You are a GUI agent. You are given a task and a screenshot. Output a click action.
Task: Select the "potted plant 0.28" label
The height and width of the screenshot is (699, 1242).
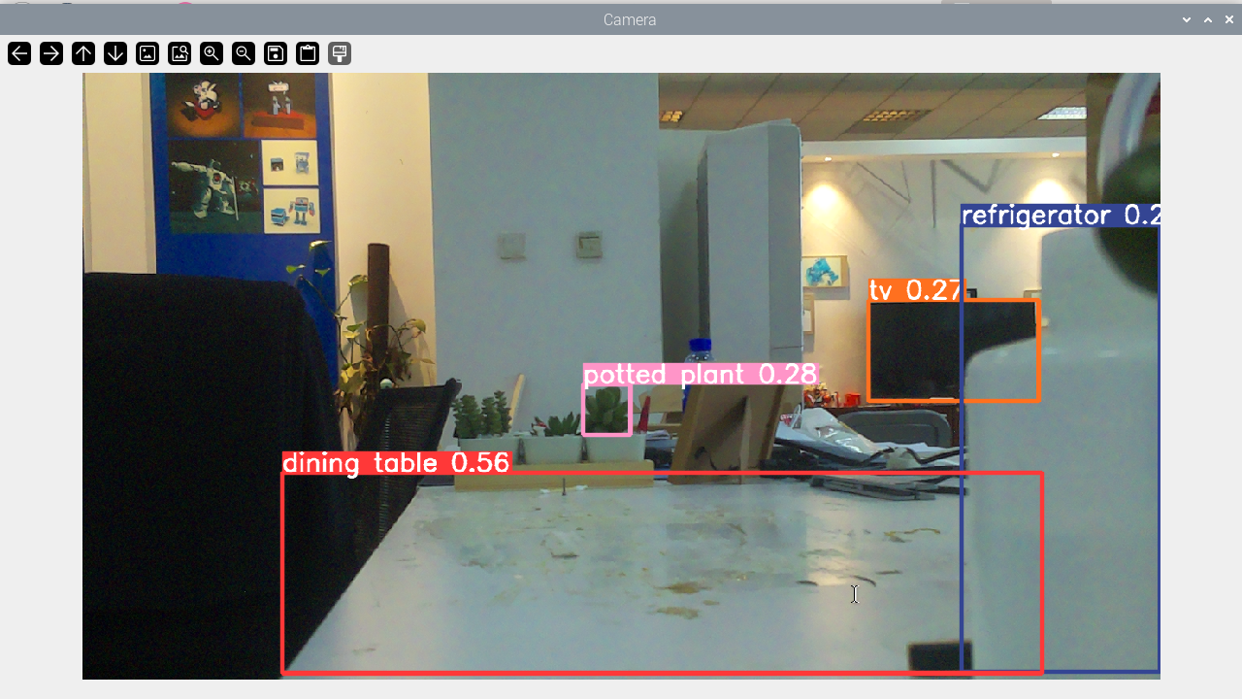[700, 374]
